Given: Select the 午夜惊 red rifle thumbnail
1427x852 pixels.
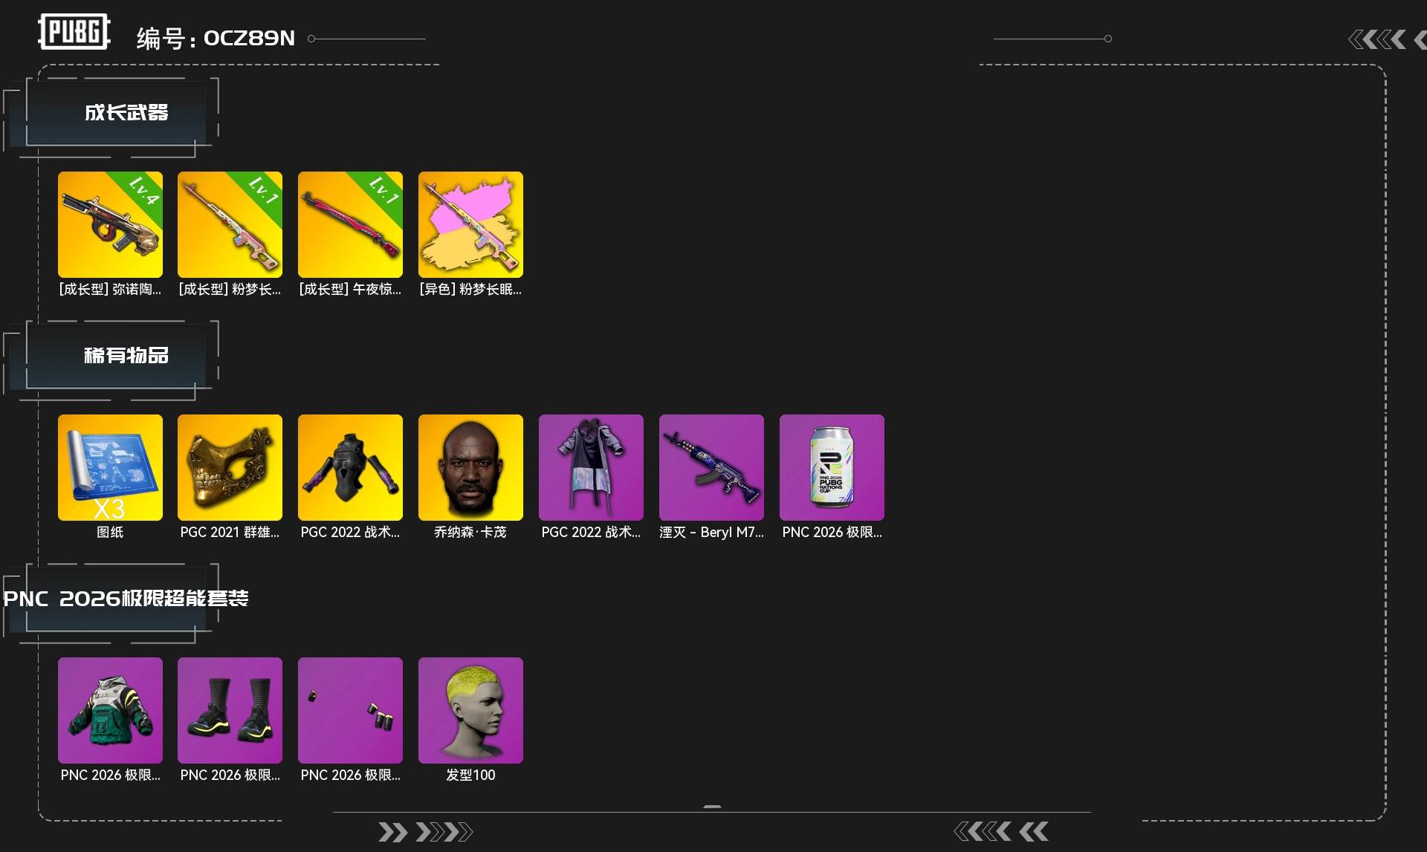Looking at the screenshot, I should pyautogui.click(x=350, y=224).
